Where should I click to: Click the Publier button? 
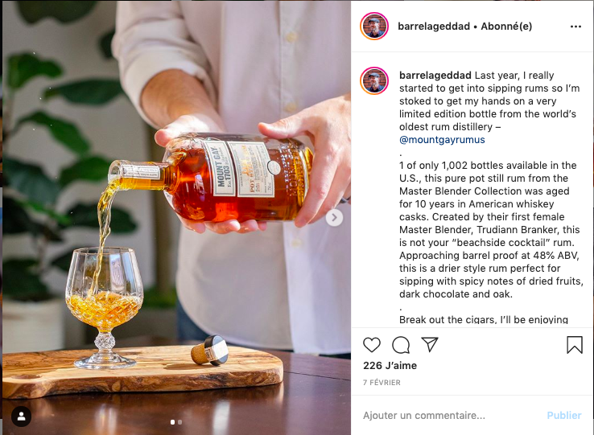564,416
